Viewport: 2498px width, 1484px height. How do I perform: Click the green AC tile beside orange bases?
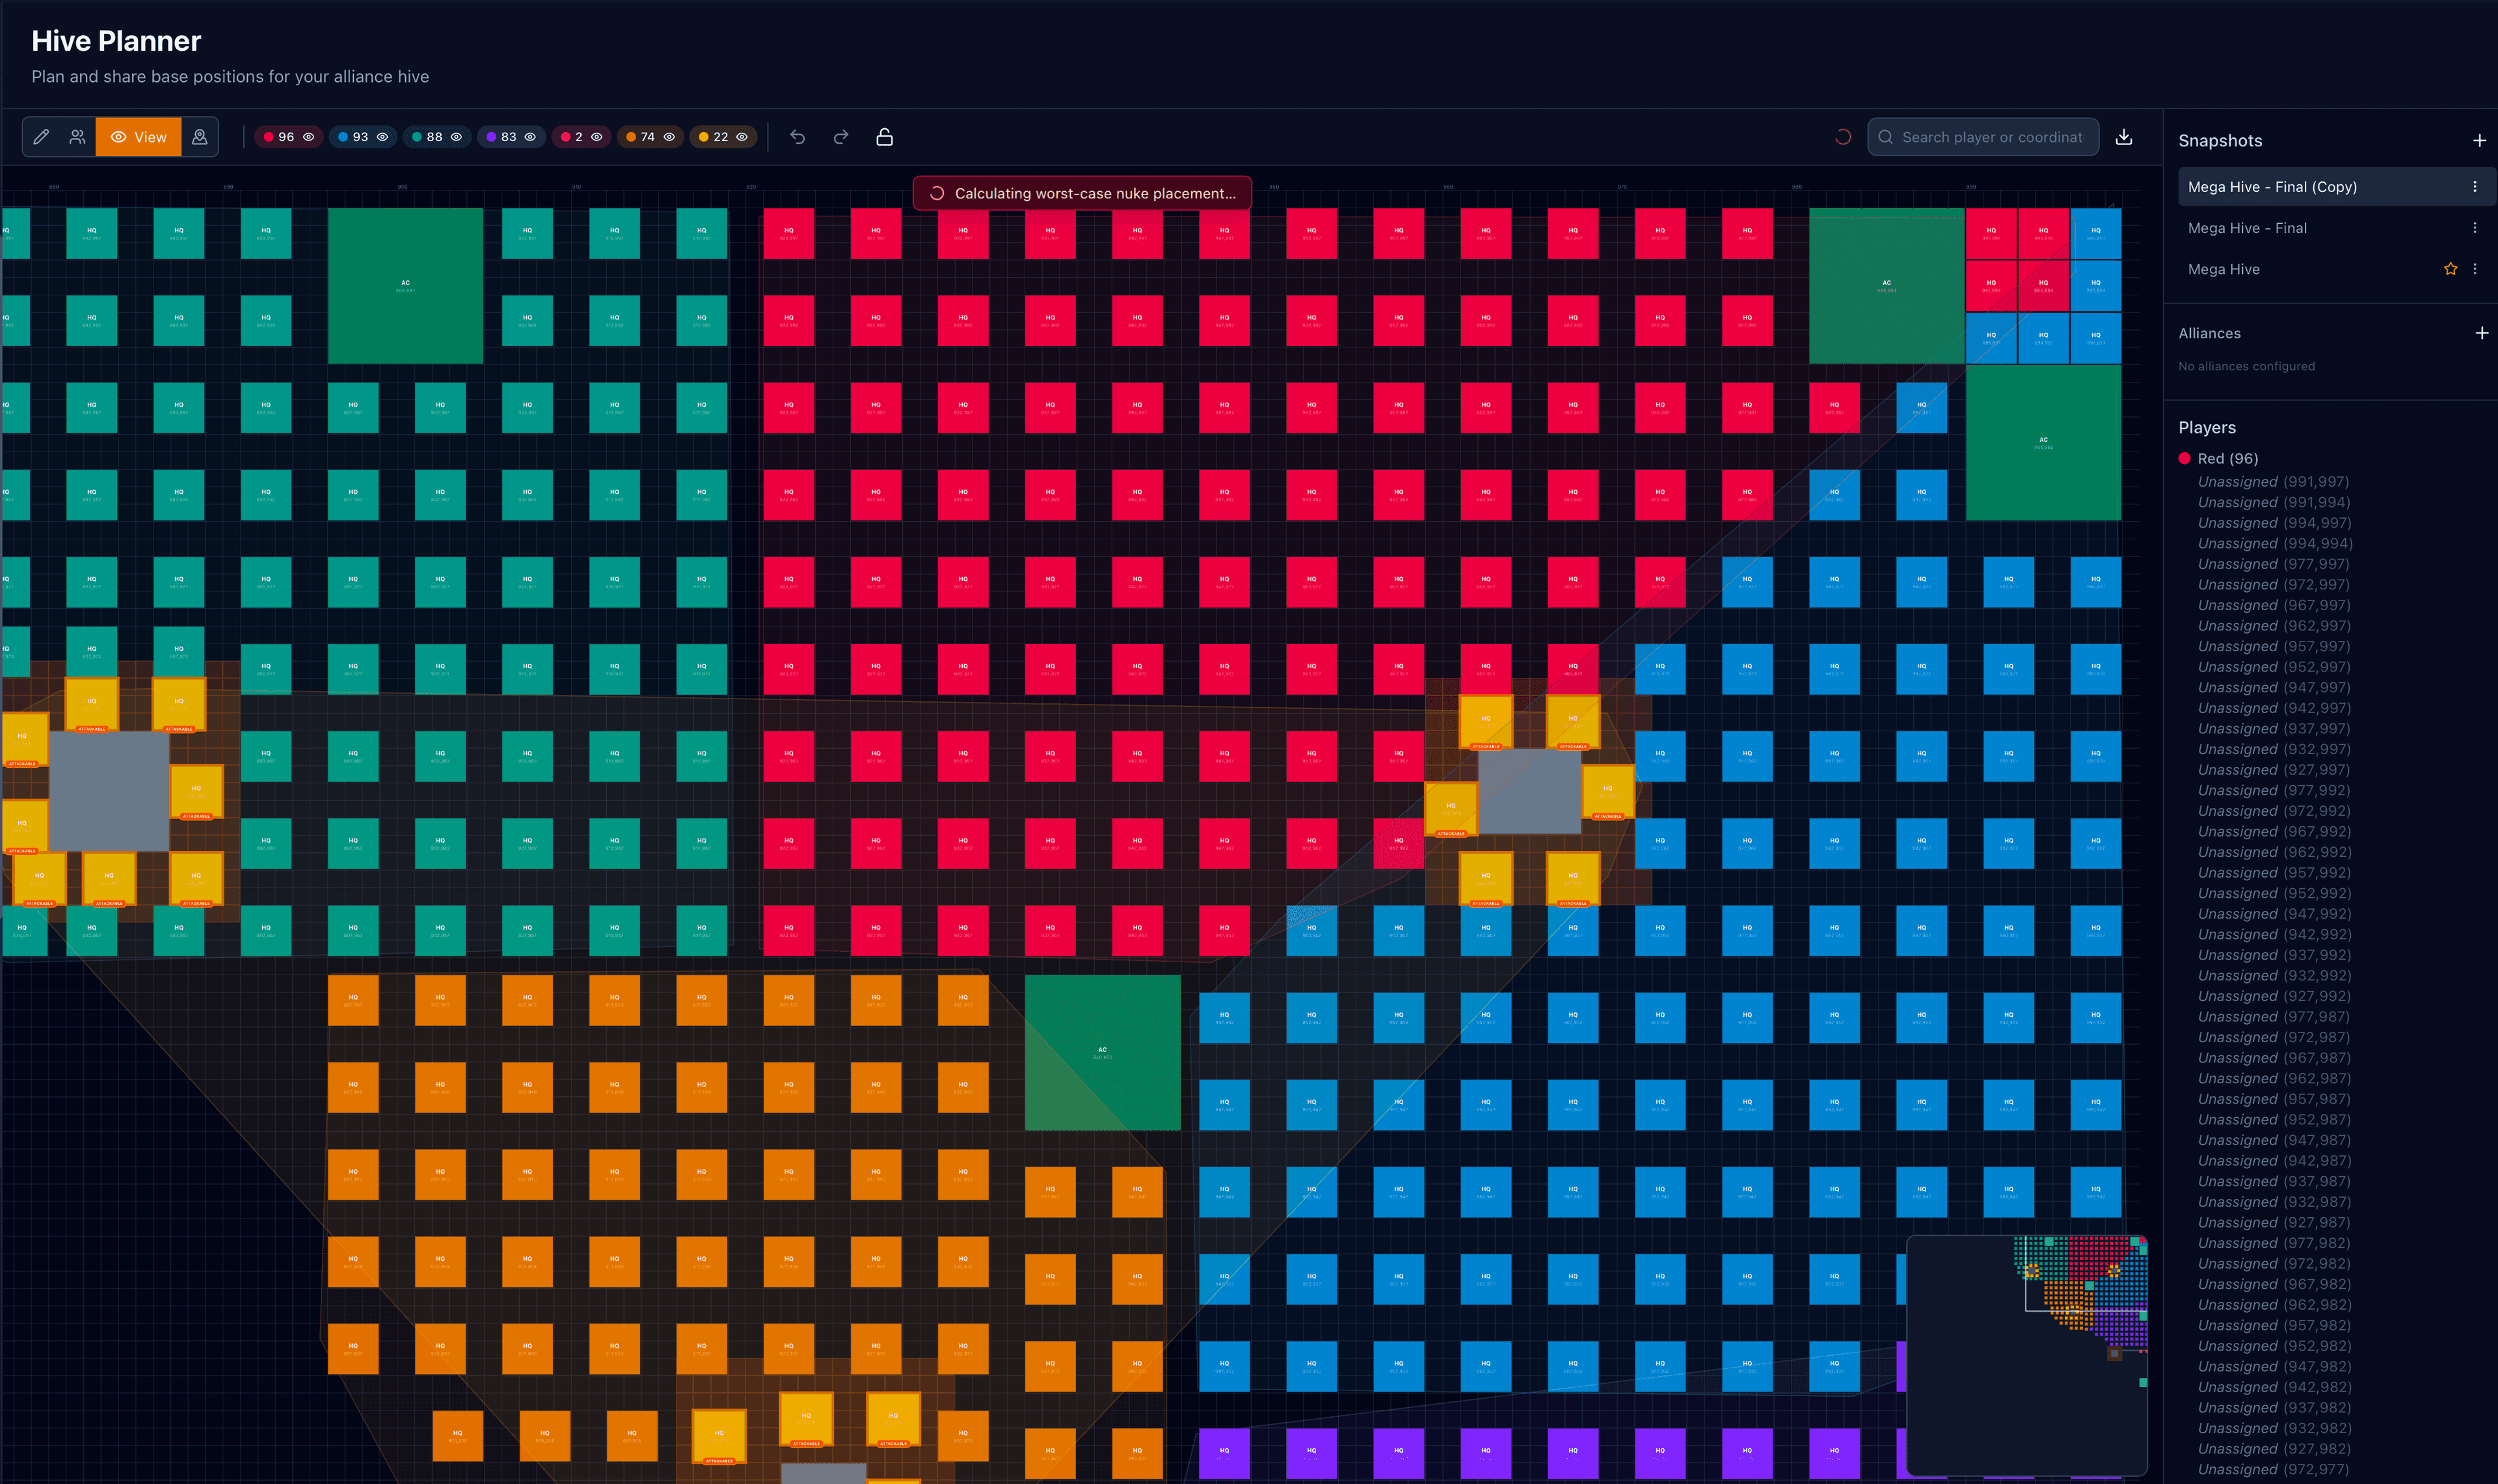[1103, 1053]
